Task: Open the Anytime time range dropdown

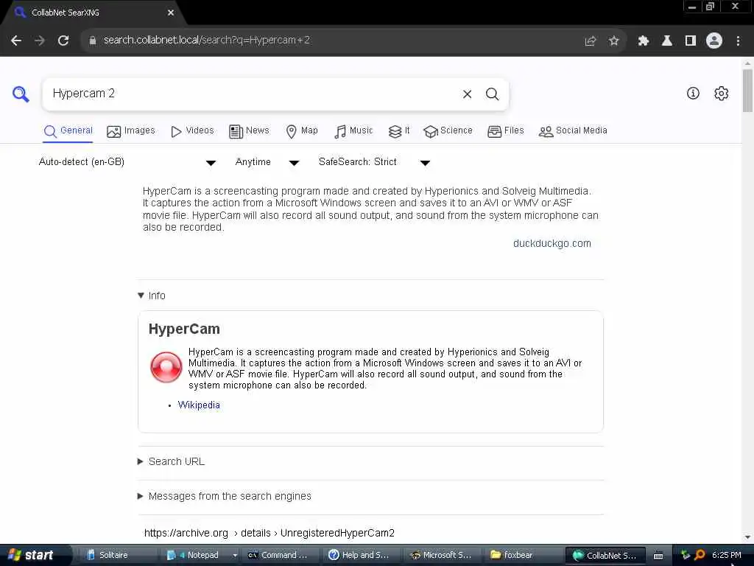Action: pos(267,162)
